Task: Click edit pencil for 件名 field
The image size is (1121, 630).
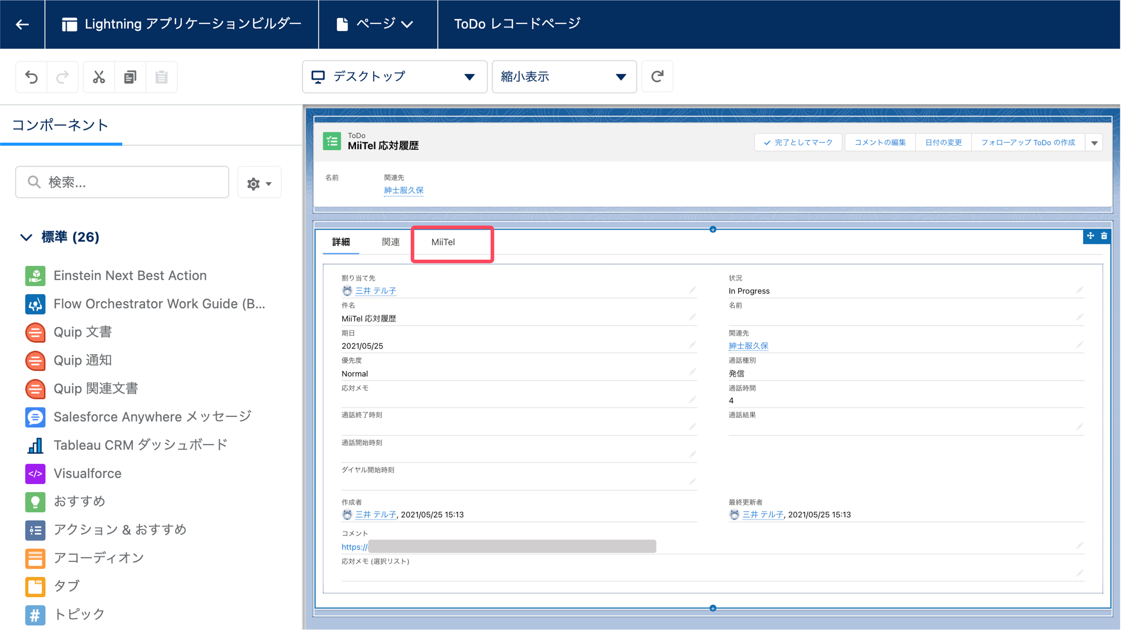Action: (x=692, y=317)
